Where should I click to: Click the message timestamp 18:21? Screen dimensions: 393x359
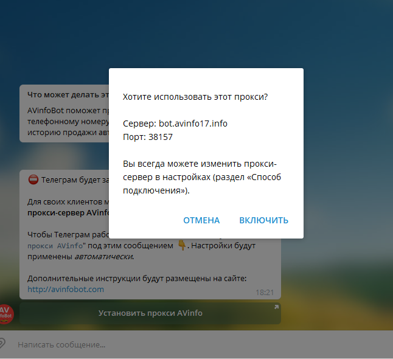(265, 292)
